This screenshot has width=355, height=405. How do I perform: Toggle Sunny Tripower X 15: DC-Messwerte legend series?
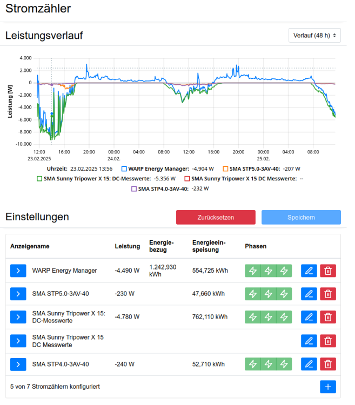point(106,179)
